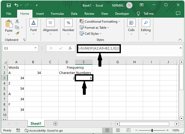Click cell B2 containing 34
The height and width of the screenshot is (134, 185).
pos(33,73)
